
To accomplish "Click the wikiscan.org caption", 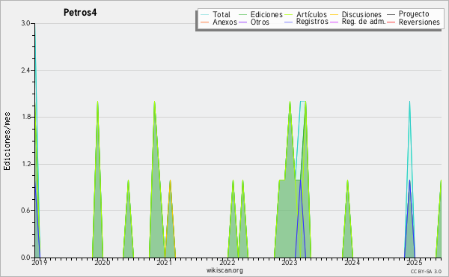I will click(224, 270).
